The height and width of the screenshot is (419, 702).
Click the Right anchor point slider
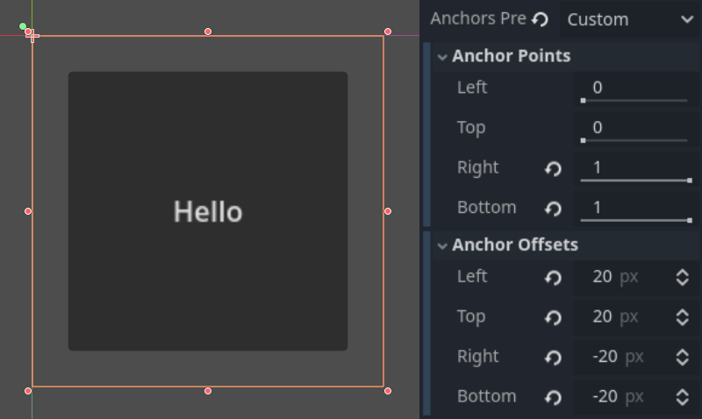pyautogui.click(x=635, y=181)
